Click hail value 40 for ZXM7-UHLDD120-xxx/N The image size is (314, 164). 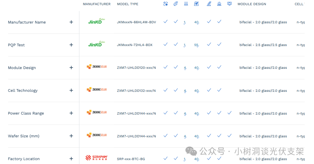tap(197, 68)
